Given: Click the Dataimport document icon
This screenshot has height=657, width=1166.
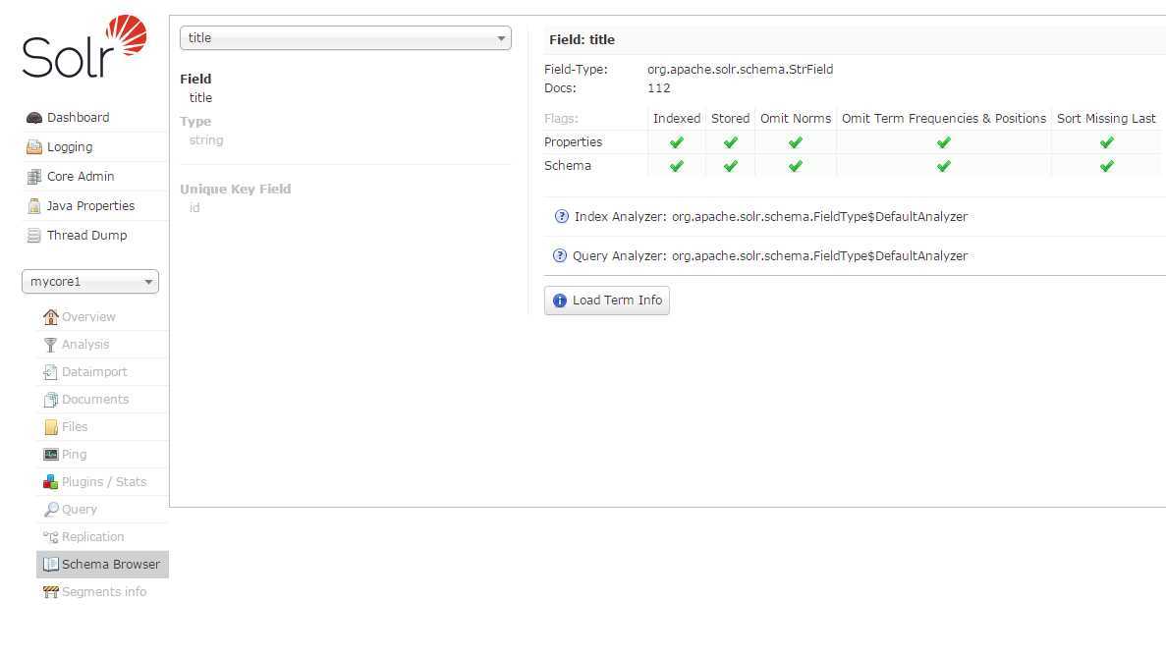Looking at the screenshot, I should (x=50, y=372).
